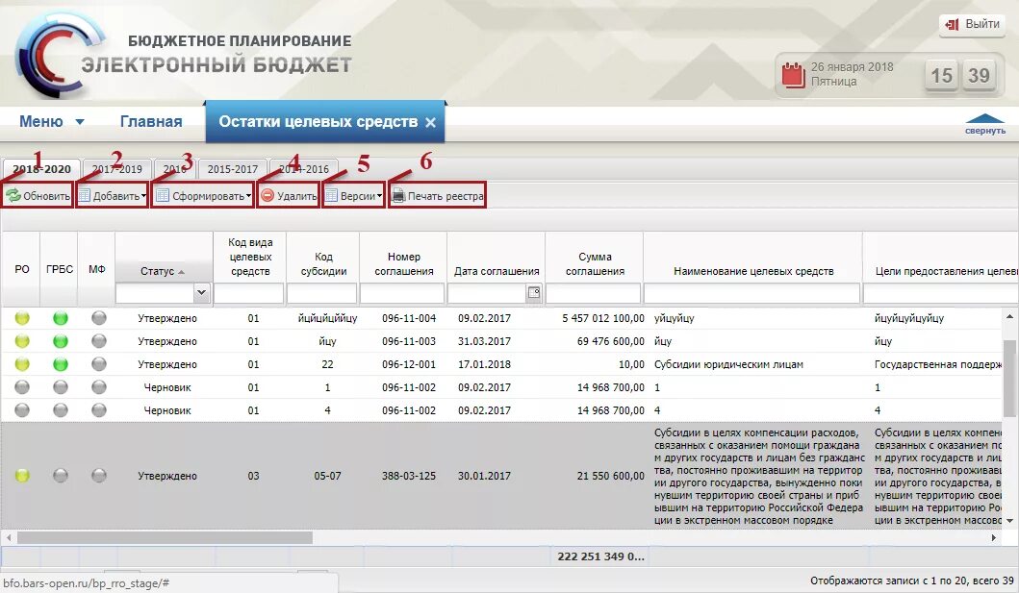Screen dimensions: 1019x593
Task: Click the scroll down arrow of vertical scrollbar
Action: 1009,520
